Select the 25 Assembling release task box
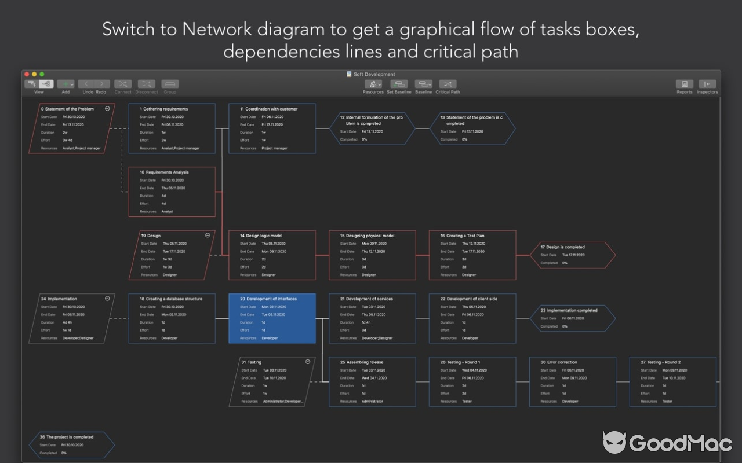Screen dimensions: 742x463 373,381
